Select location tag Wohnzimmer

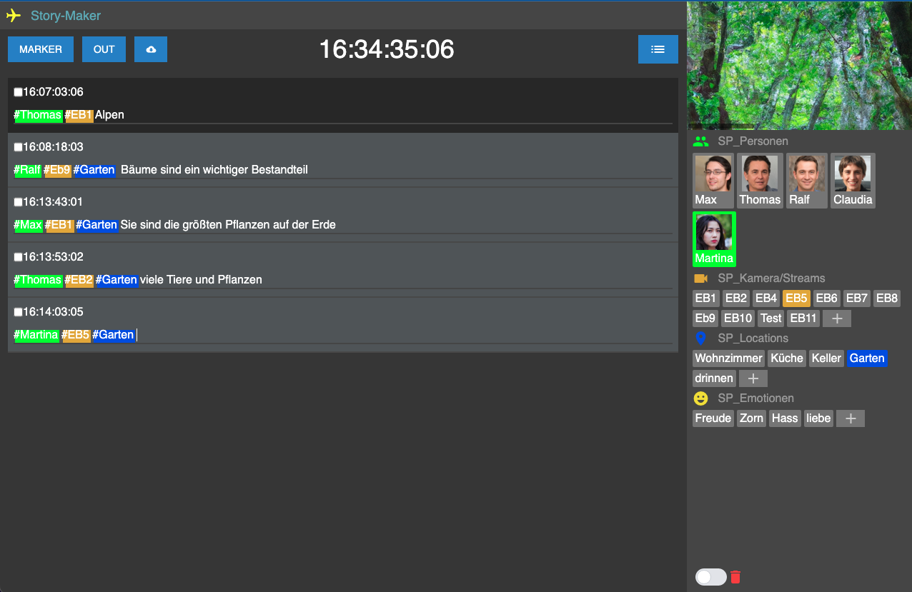click(729, 358)
